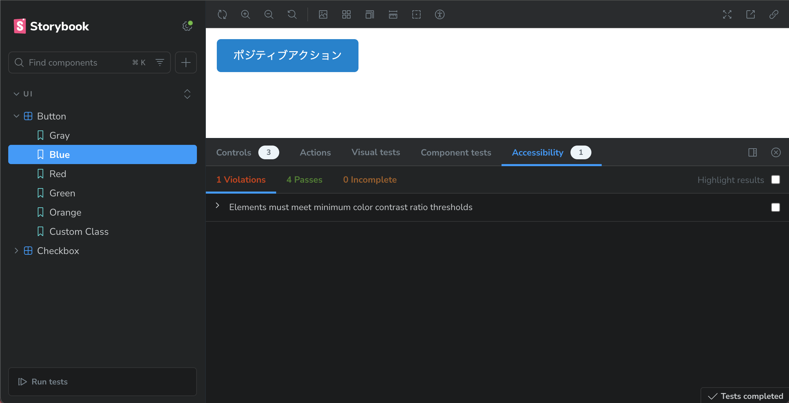Enter full screen mode icon
The height and width of the screenshot is (403, 789).
pyautogui.click(x=727, y=14)
